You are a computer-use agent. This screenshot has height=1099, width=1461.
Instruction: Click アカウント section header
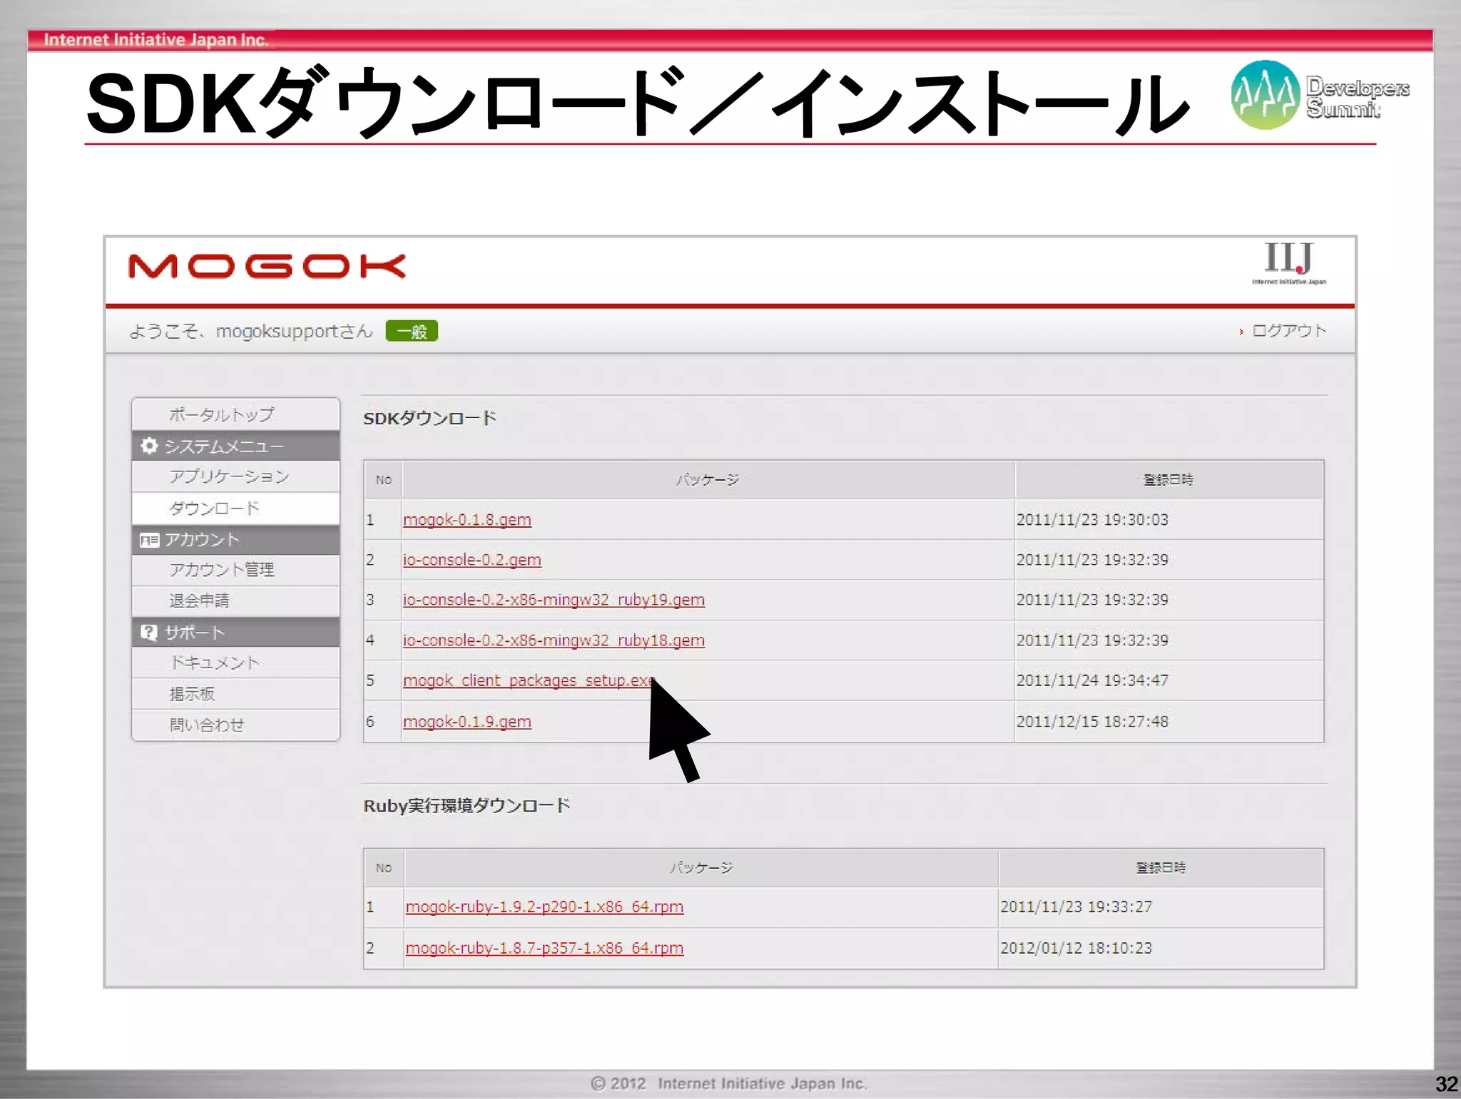[x=235, y=540]
